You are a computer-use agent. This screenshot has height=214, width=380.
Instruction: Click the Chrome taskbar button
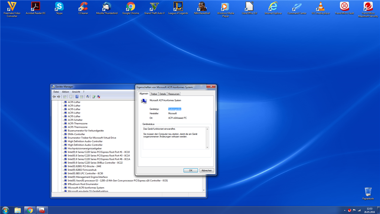coord(30,210)
